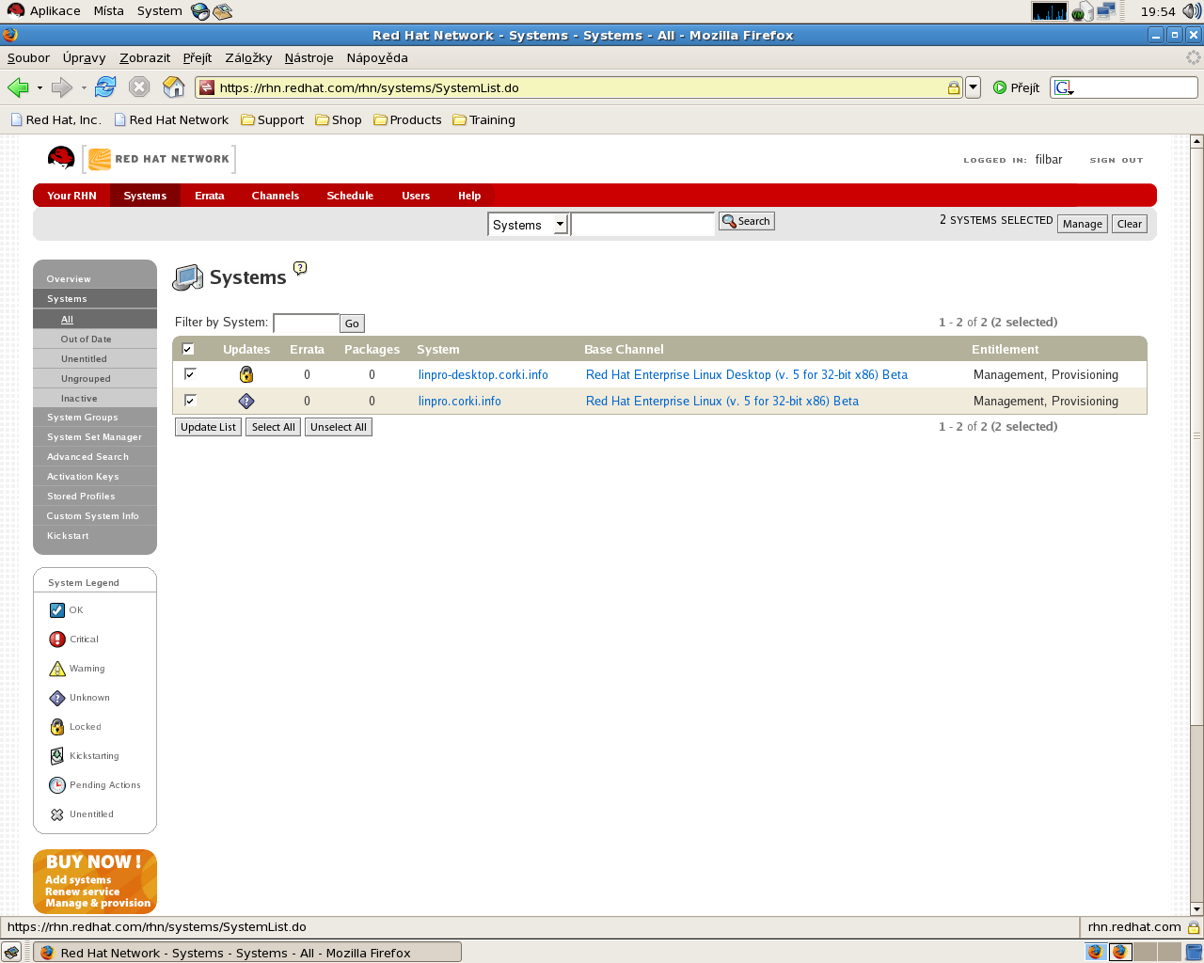
Task: Uncheck the linpro.corki.info row checkbox
Action: 190,401
